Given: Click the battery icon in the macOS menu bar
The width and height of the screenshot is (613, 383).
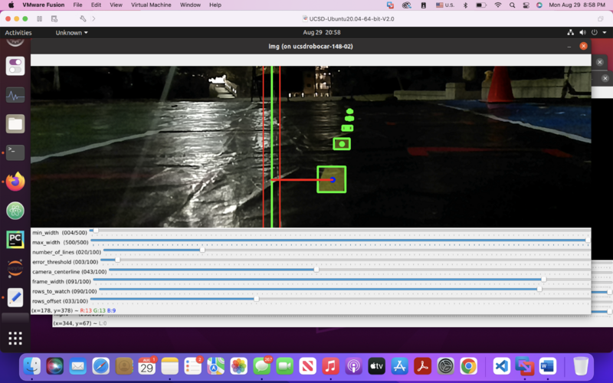Looking at the screenshot, I should click(481, 5).
